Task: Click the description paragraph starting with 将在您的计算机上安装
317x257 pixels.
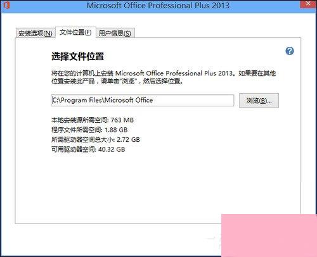Action: [x=164, y=77]
